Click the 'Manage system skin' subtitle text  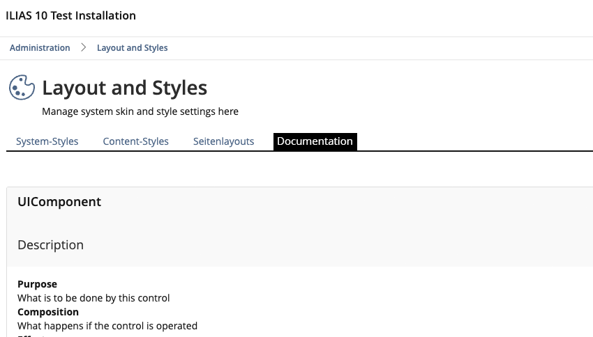point(140,111)
